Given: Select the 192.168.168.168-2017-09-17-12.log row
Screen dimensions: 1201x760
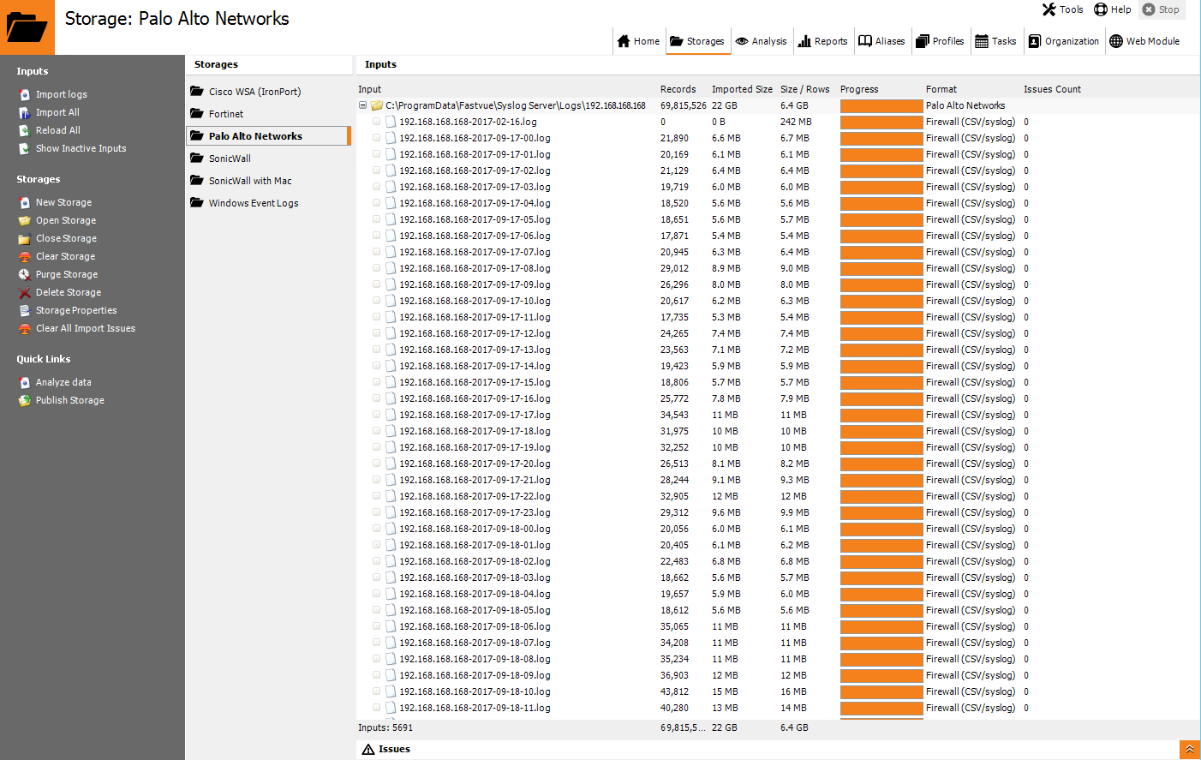Looking at the screenshot, I should 778,333.
